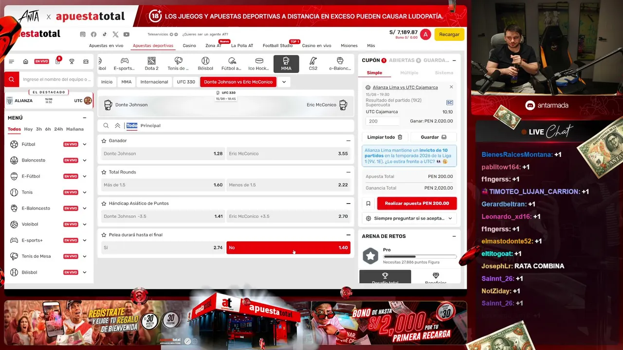Open the account avatar 'A' icon

425,35
